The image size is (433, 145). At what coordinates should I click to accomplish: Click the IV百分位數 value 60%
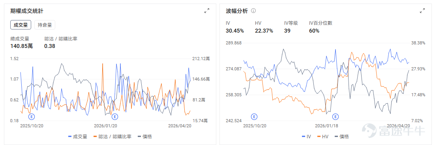coord(314,31)
